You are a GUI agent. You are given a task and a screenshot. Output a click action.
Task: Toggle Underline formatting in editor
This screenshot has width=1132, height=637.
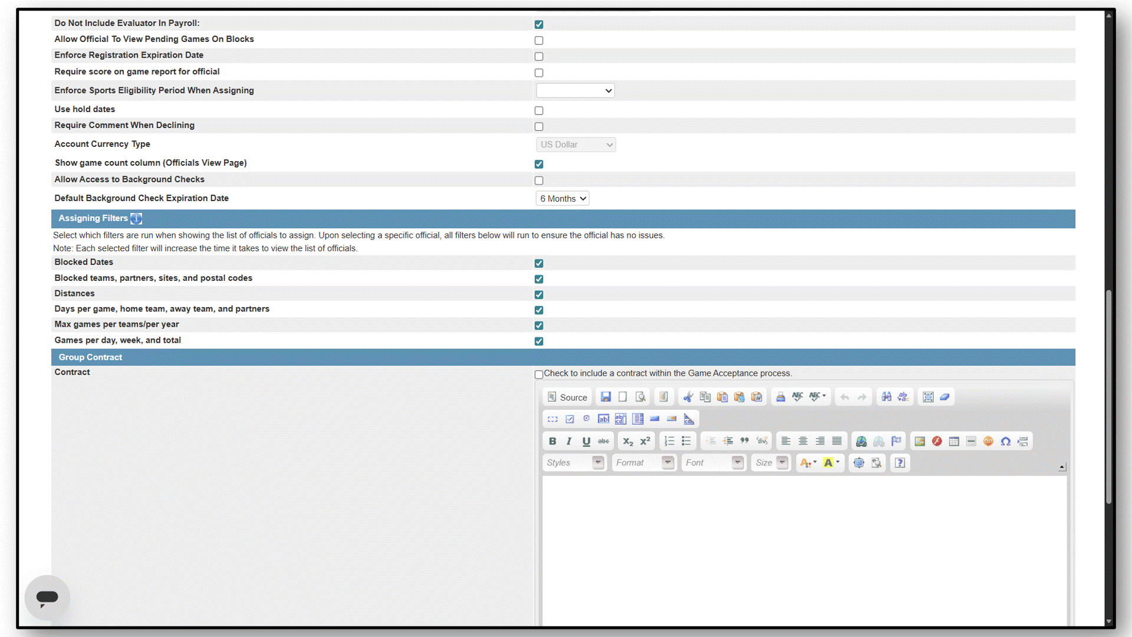click(x=586, y=441)
